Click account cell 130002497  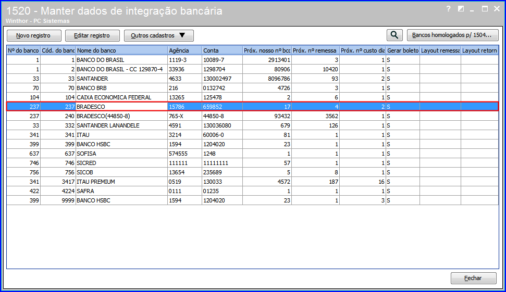click(x=222, y=79)
